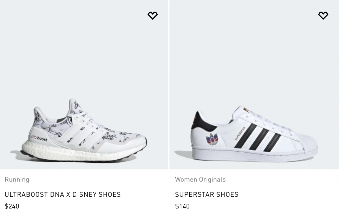Open the "ULTRABOOST DNA X DISNEY SHOES" title link
The image size is (340, 218).
pos(63,194)
